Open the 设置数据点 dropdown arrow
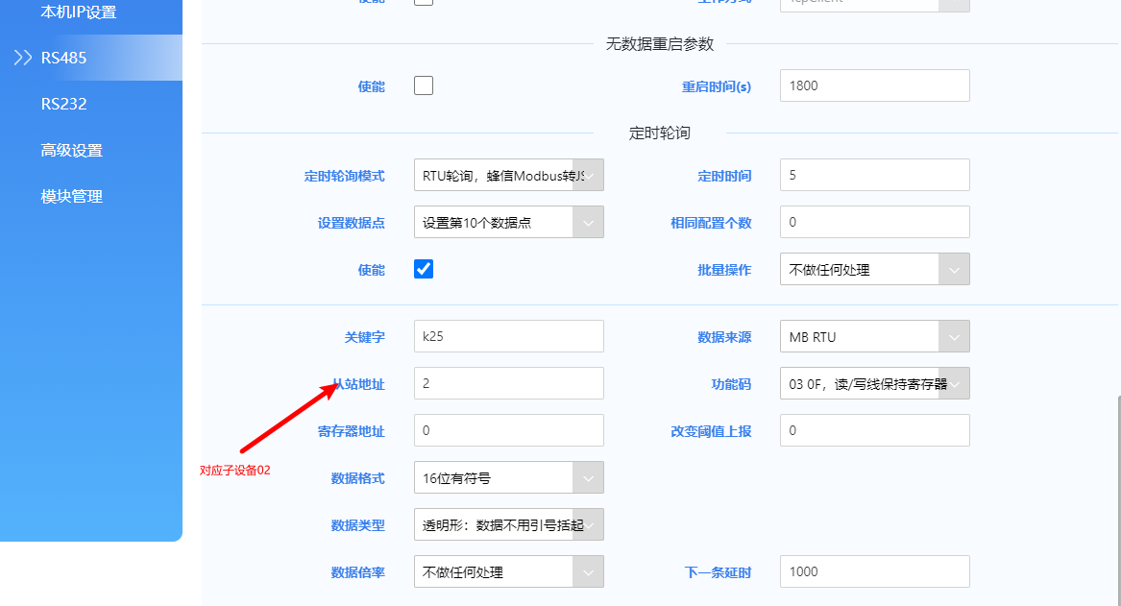 [588, 223]
